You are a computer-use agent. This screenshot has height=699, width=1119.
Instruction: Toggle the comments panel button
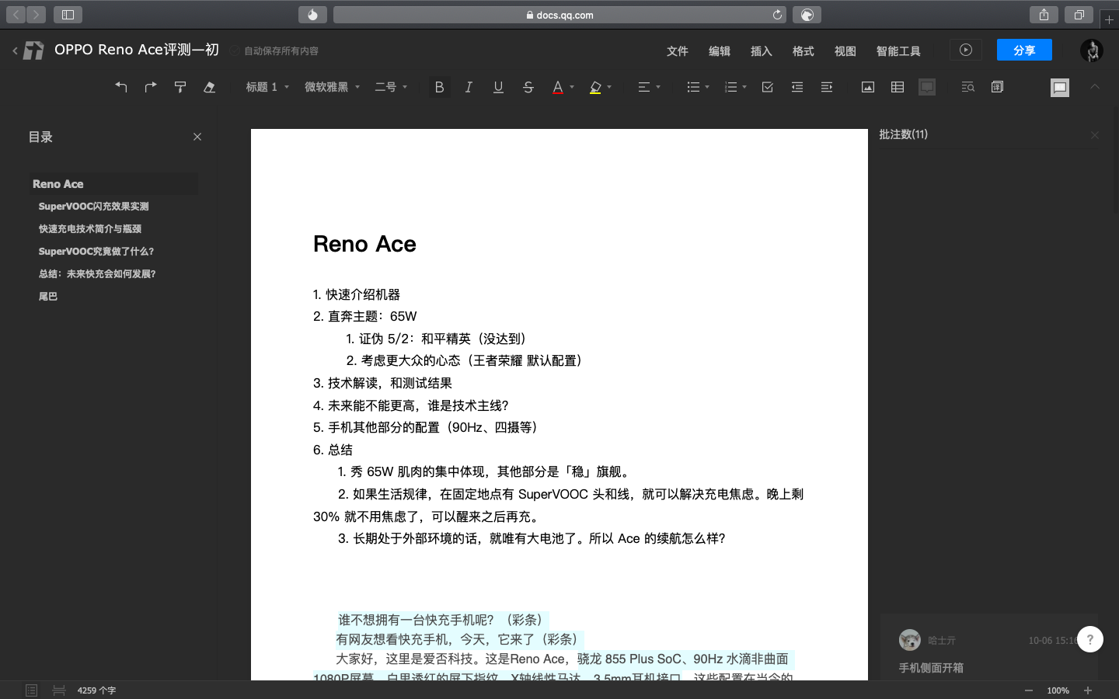point(1060,88)
